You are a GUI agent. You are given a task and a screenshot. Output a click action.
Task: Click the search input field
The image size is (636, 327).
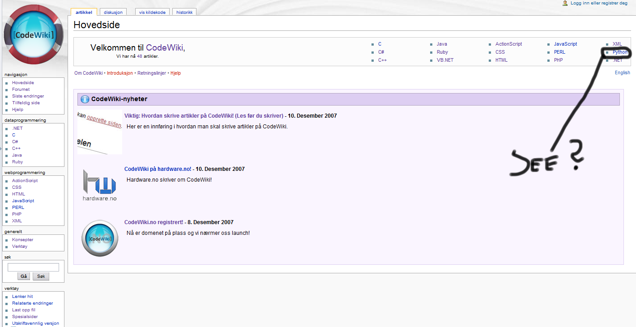point(33,268)
